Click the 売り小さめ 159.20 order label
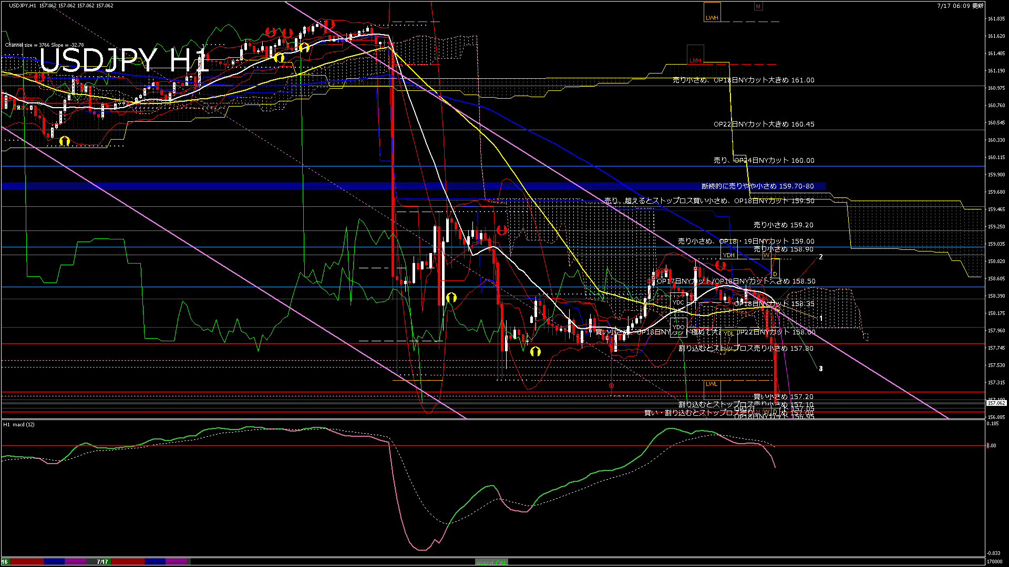 (783, 225)
